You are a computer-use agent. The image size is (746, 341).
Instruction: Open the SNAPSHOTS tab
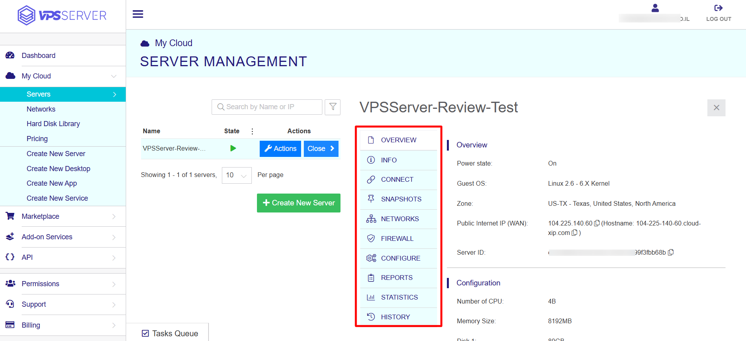point(398,199)
